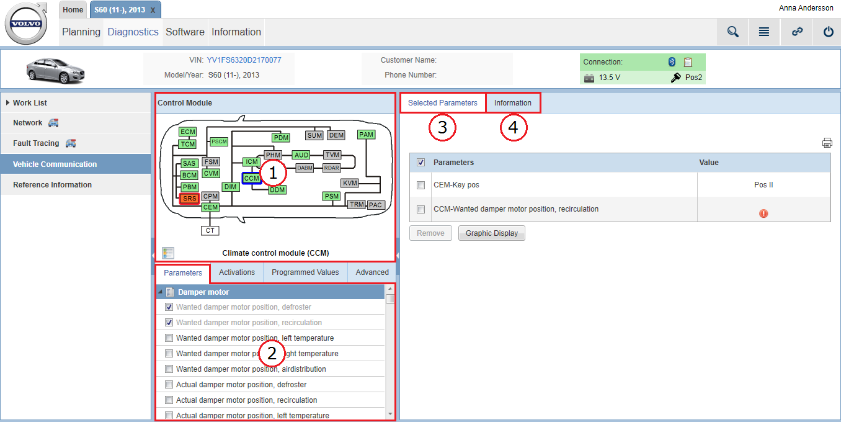Open the Diagnostics menu
The image size is (841, 422).
click(133, 32)
